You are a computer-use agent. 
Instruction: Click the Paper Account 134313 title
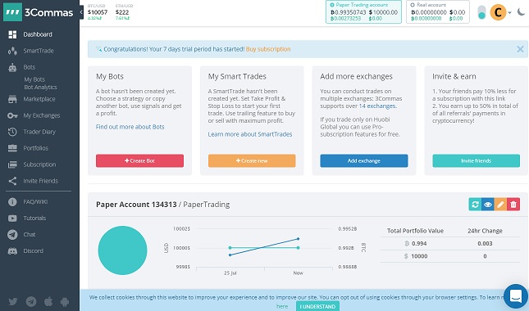(x=136, y=205)
